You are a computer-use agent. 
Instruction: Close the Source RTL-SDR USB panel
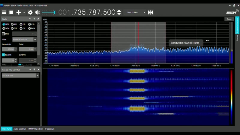[x=38, y=70]
